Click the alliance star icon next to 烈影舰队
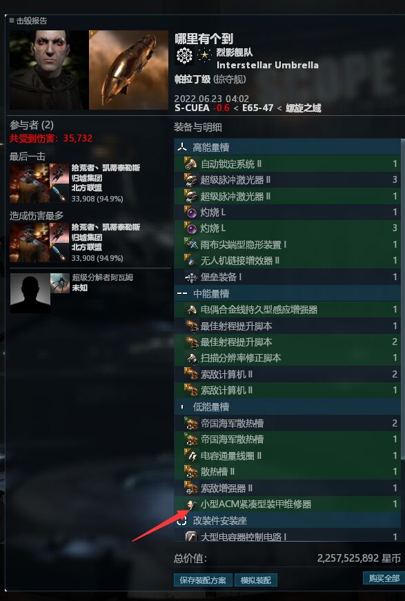405x601 pixels. (204, 55)
